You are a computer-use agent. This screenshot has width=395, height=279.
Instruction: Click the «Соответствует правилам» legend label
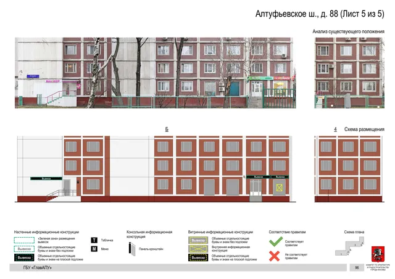click(x=294, y=243)
